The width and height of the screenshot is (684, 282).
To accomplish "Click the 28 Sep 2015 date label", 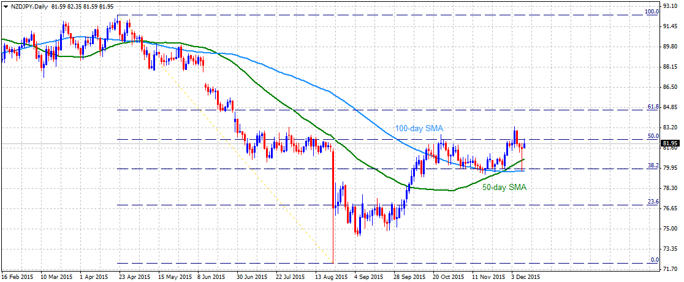I will 411,276.
